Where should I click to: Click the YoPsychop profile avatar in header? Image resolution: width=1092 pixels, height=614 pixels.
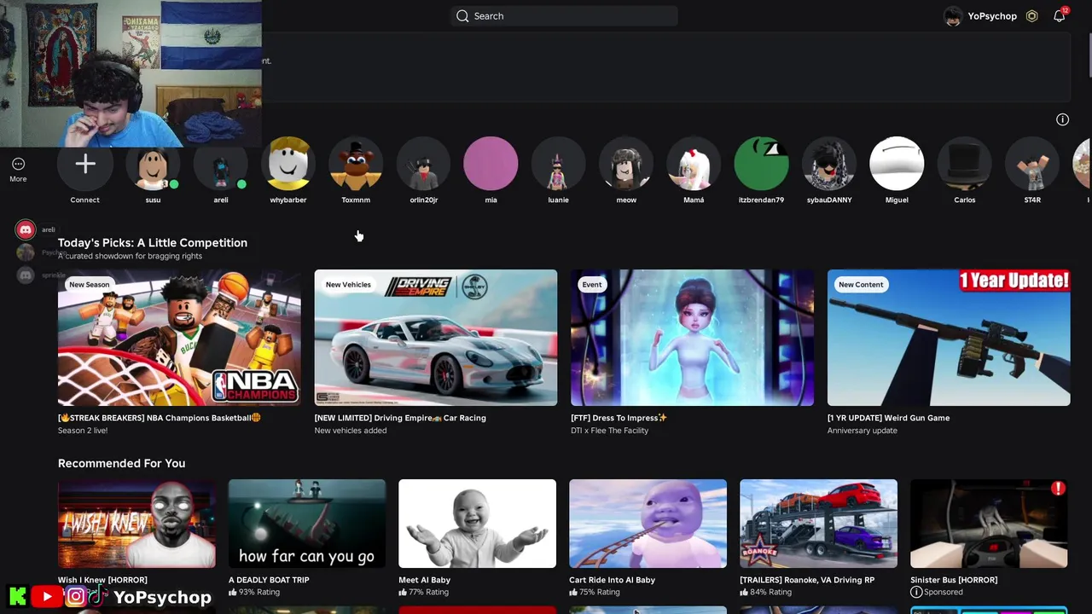click(953, 16)
